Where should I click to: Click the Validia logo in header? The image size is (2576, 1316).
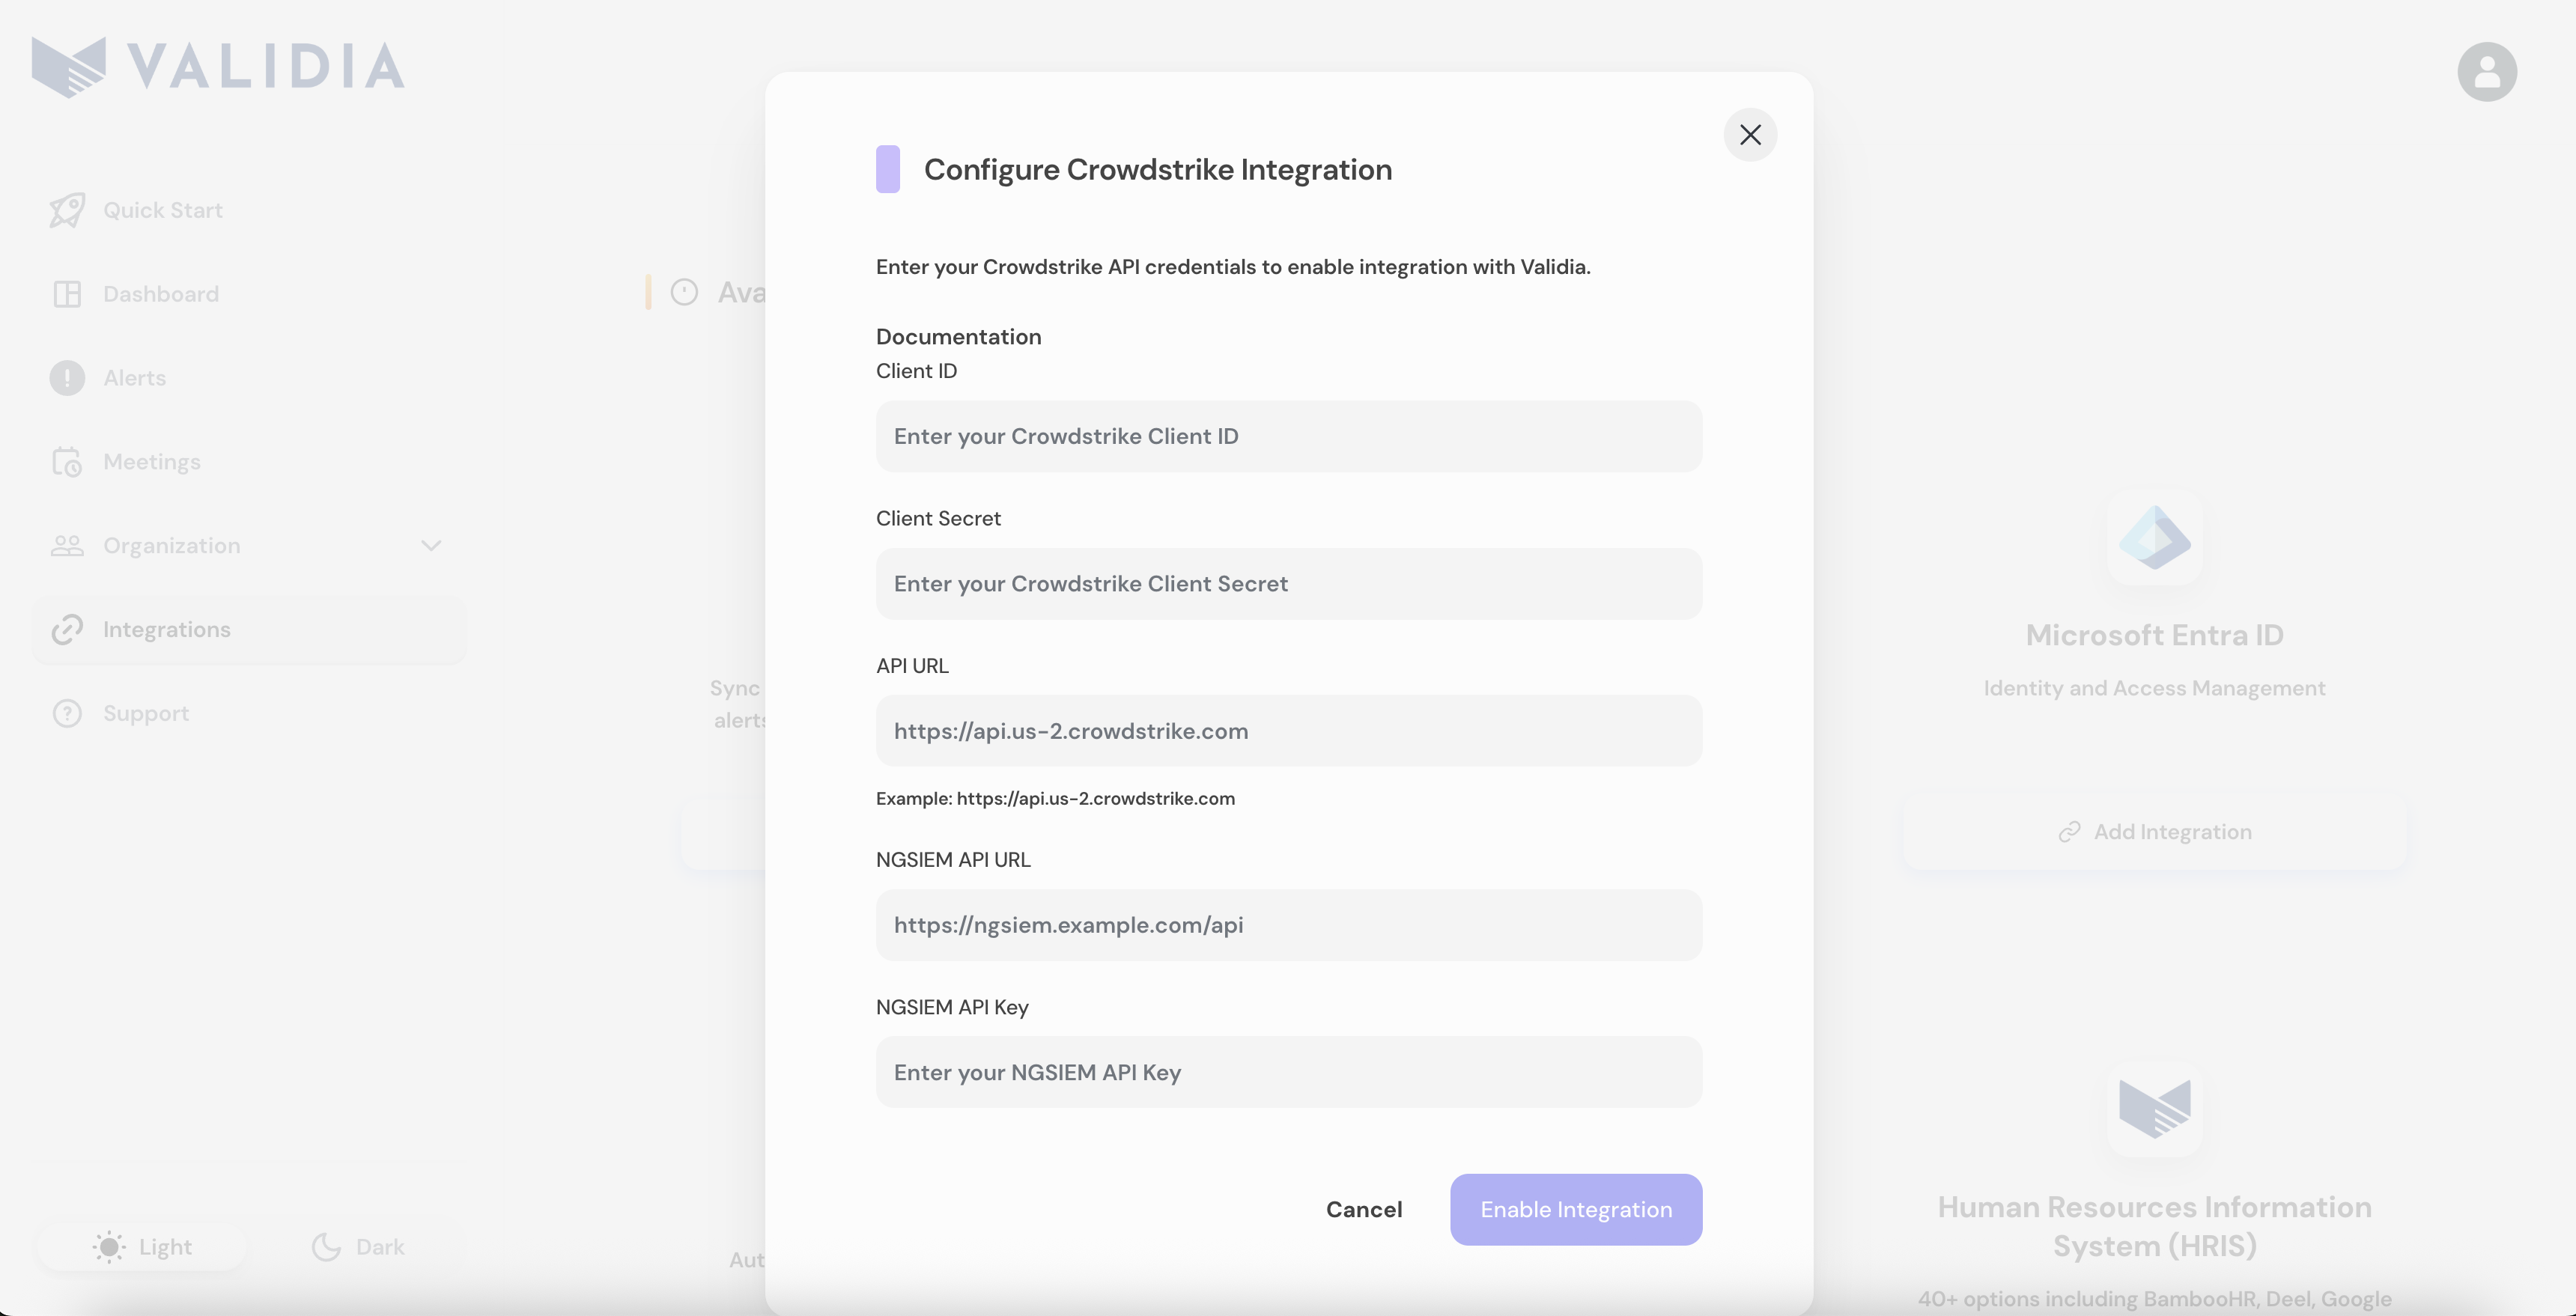click(218, 66)
